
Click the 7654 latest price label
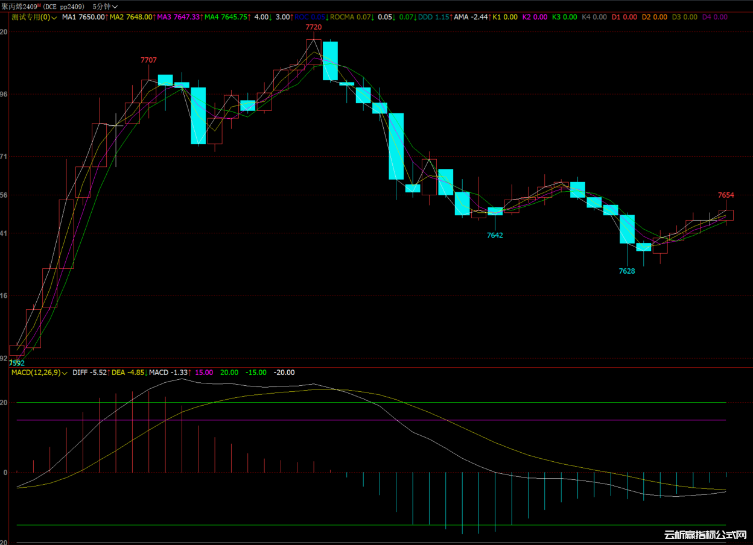726,195
